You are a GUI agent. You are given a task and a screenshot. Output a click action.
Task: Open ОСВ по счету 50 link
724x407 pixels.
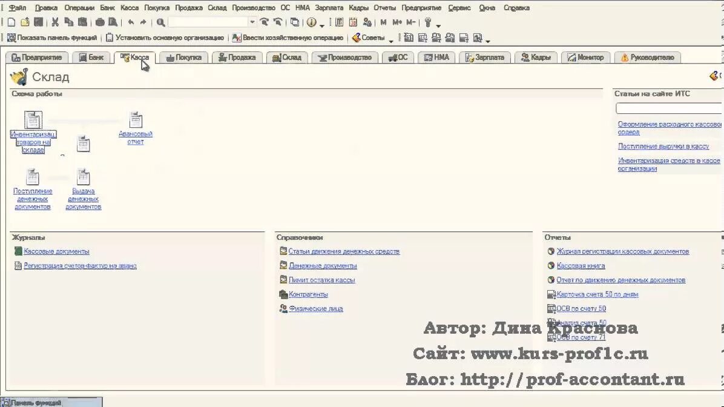[581, 309]
